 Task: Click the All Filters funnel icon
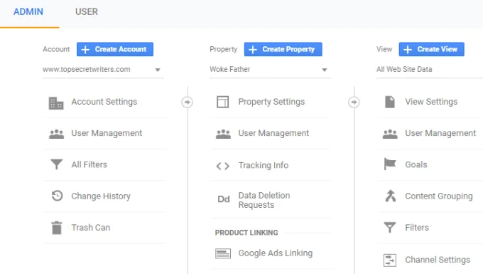coord(56,164)
